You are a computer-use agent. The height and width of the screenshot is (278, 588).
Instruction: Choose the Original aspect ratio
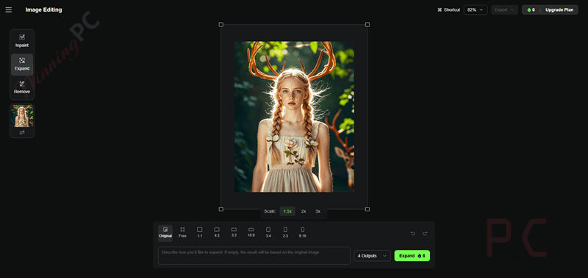(165, 233)
